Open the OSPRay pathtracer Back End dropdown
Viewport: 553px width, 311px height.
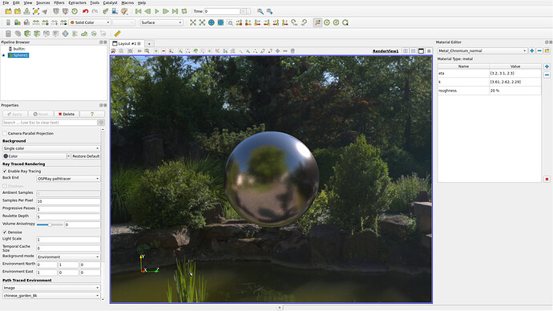pyautogui.click(x=68, y=179)
